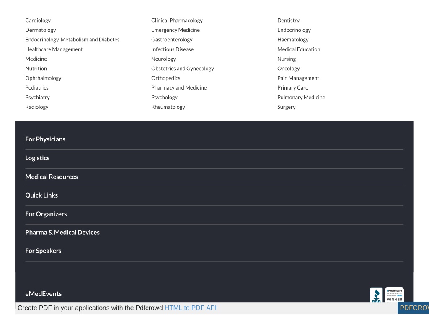This screenshot has height=331, width=429.
Task: Choose Psychiatry specialty
Action: (37, 98)
